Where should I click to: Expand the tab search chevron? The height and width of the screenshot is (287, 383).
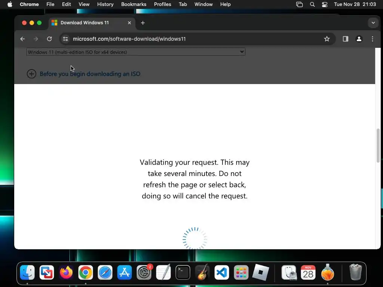pos(373,23)
